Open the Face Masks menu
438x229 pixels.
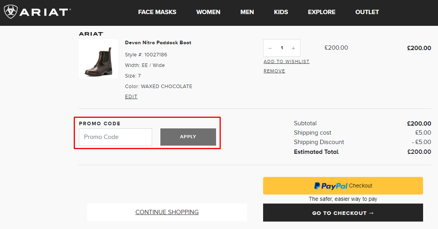tap(157, 12)
